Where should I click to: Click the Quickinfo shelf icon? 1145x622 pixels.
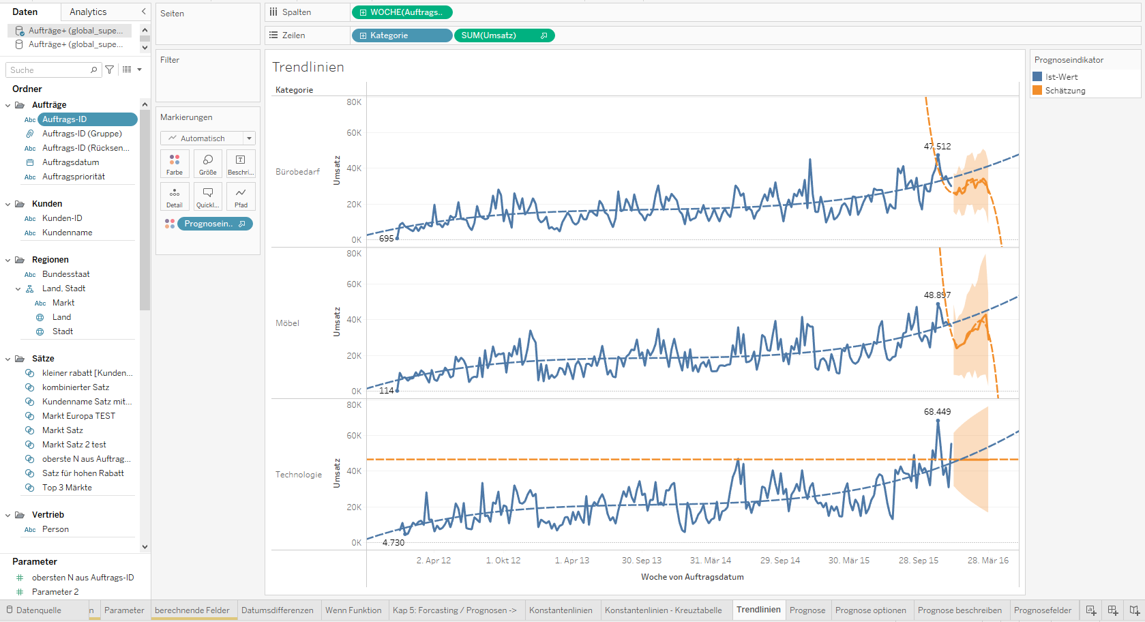click(x=207, y=196)
